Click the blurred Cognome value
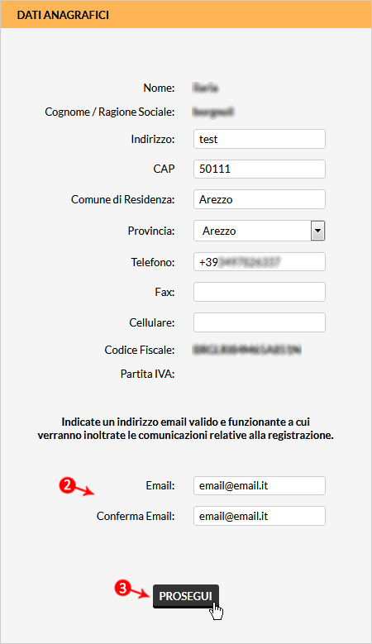Screen dimensions: 372x644 [213, 112]
